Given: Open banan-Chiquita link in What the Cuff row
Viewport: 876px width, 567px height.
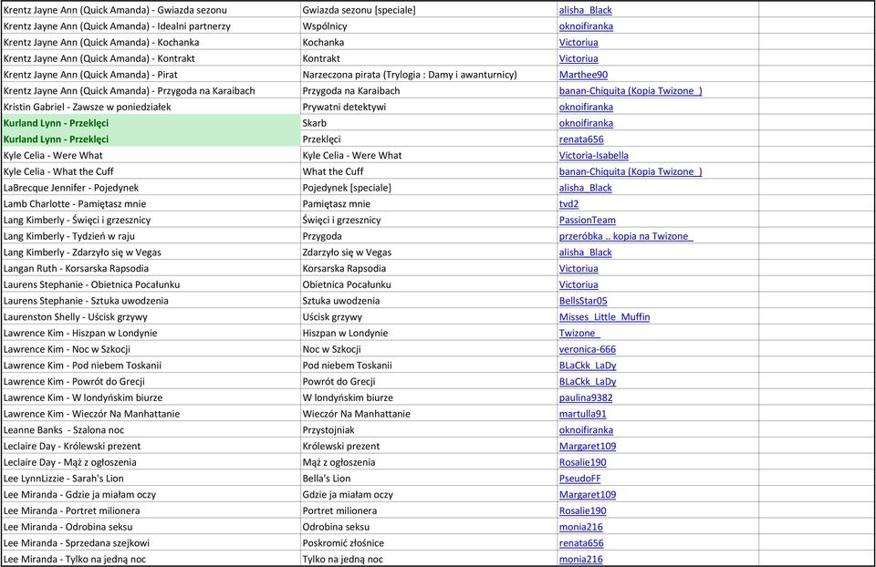Looking at the screenshot, I should click(631, 172).
